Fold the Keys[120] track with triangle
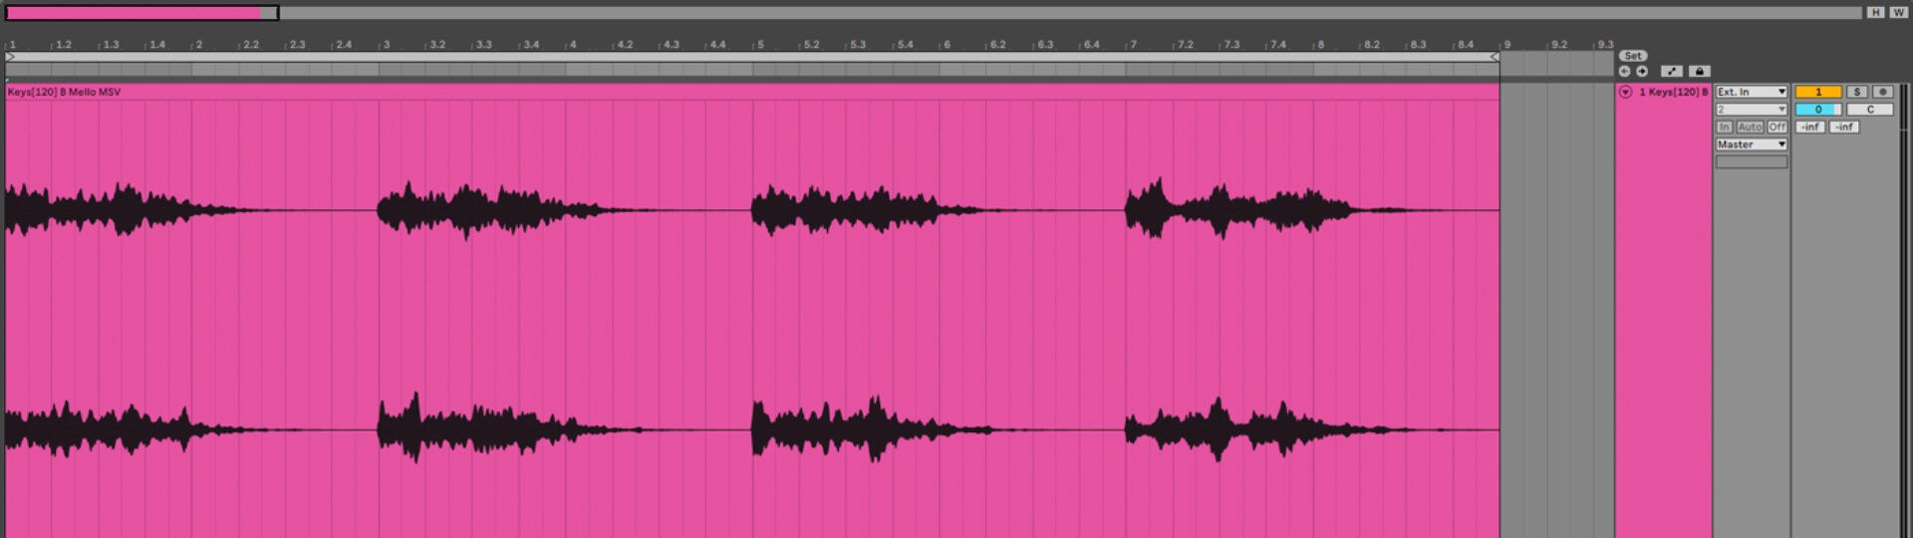Screen dimensions: 1913x538 [x=1625, y=92]
